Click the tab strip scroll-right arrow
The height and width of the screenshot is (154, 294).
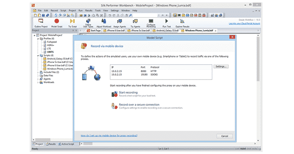point(258,30)
